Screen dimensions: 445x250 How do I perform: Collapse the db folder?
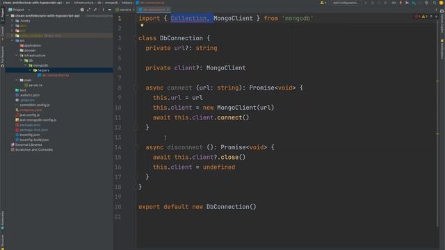(22, 60)
